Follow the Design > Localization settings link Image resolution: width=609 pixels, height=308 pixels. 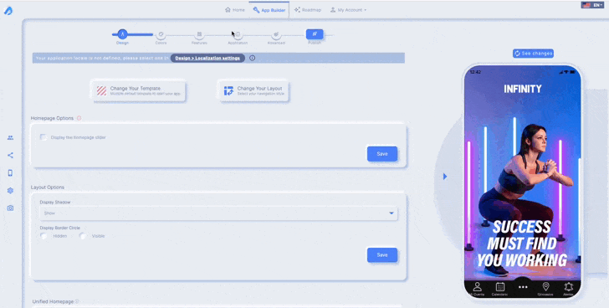(207, 59)
